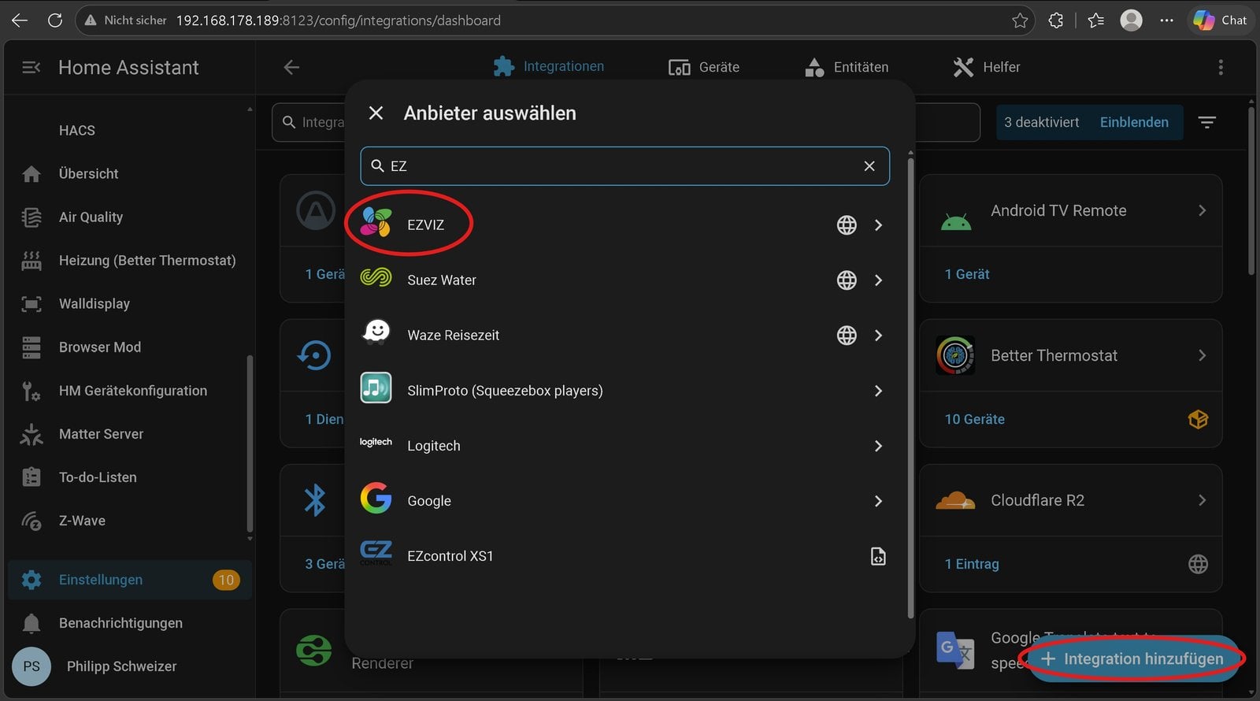
Task: Click the globe icon in Waze Reisezeit row
Action: (847, 336)
